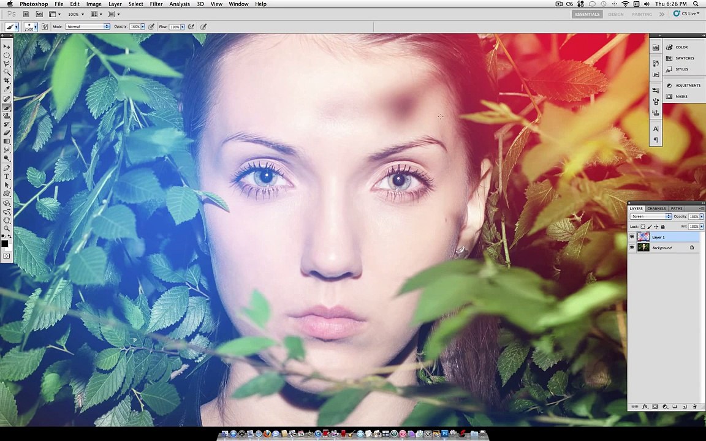
Task: Open the Flow slider dropdown
Action: point(183,26)
